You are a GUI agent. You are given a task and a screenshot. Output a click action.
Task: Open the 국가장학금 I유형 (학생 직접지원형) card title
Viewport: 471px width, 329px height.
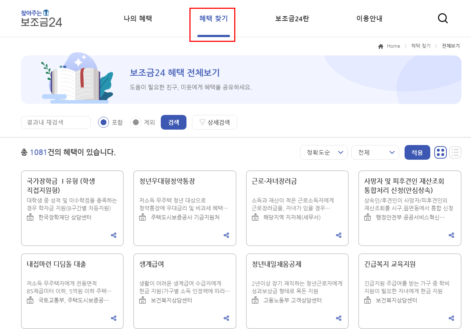click(x=61, y=186)
